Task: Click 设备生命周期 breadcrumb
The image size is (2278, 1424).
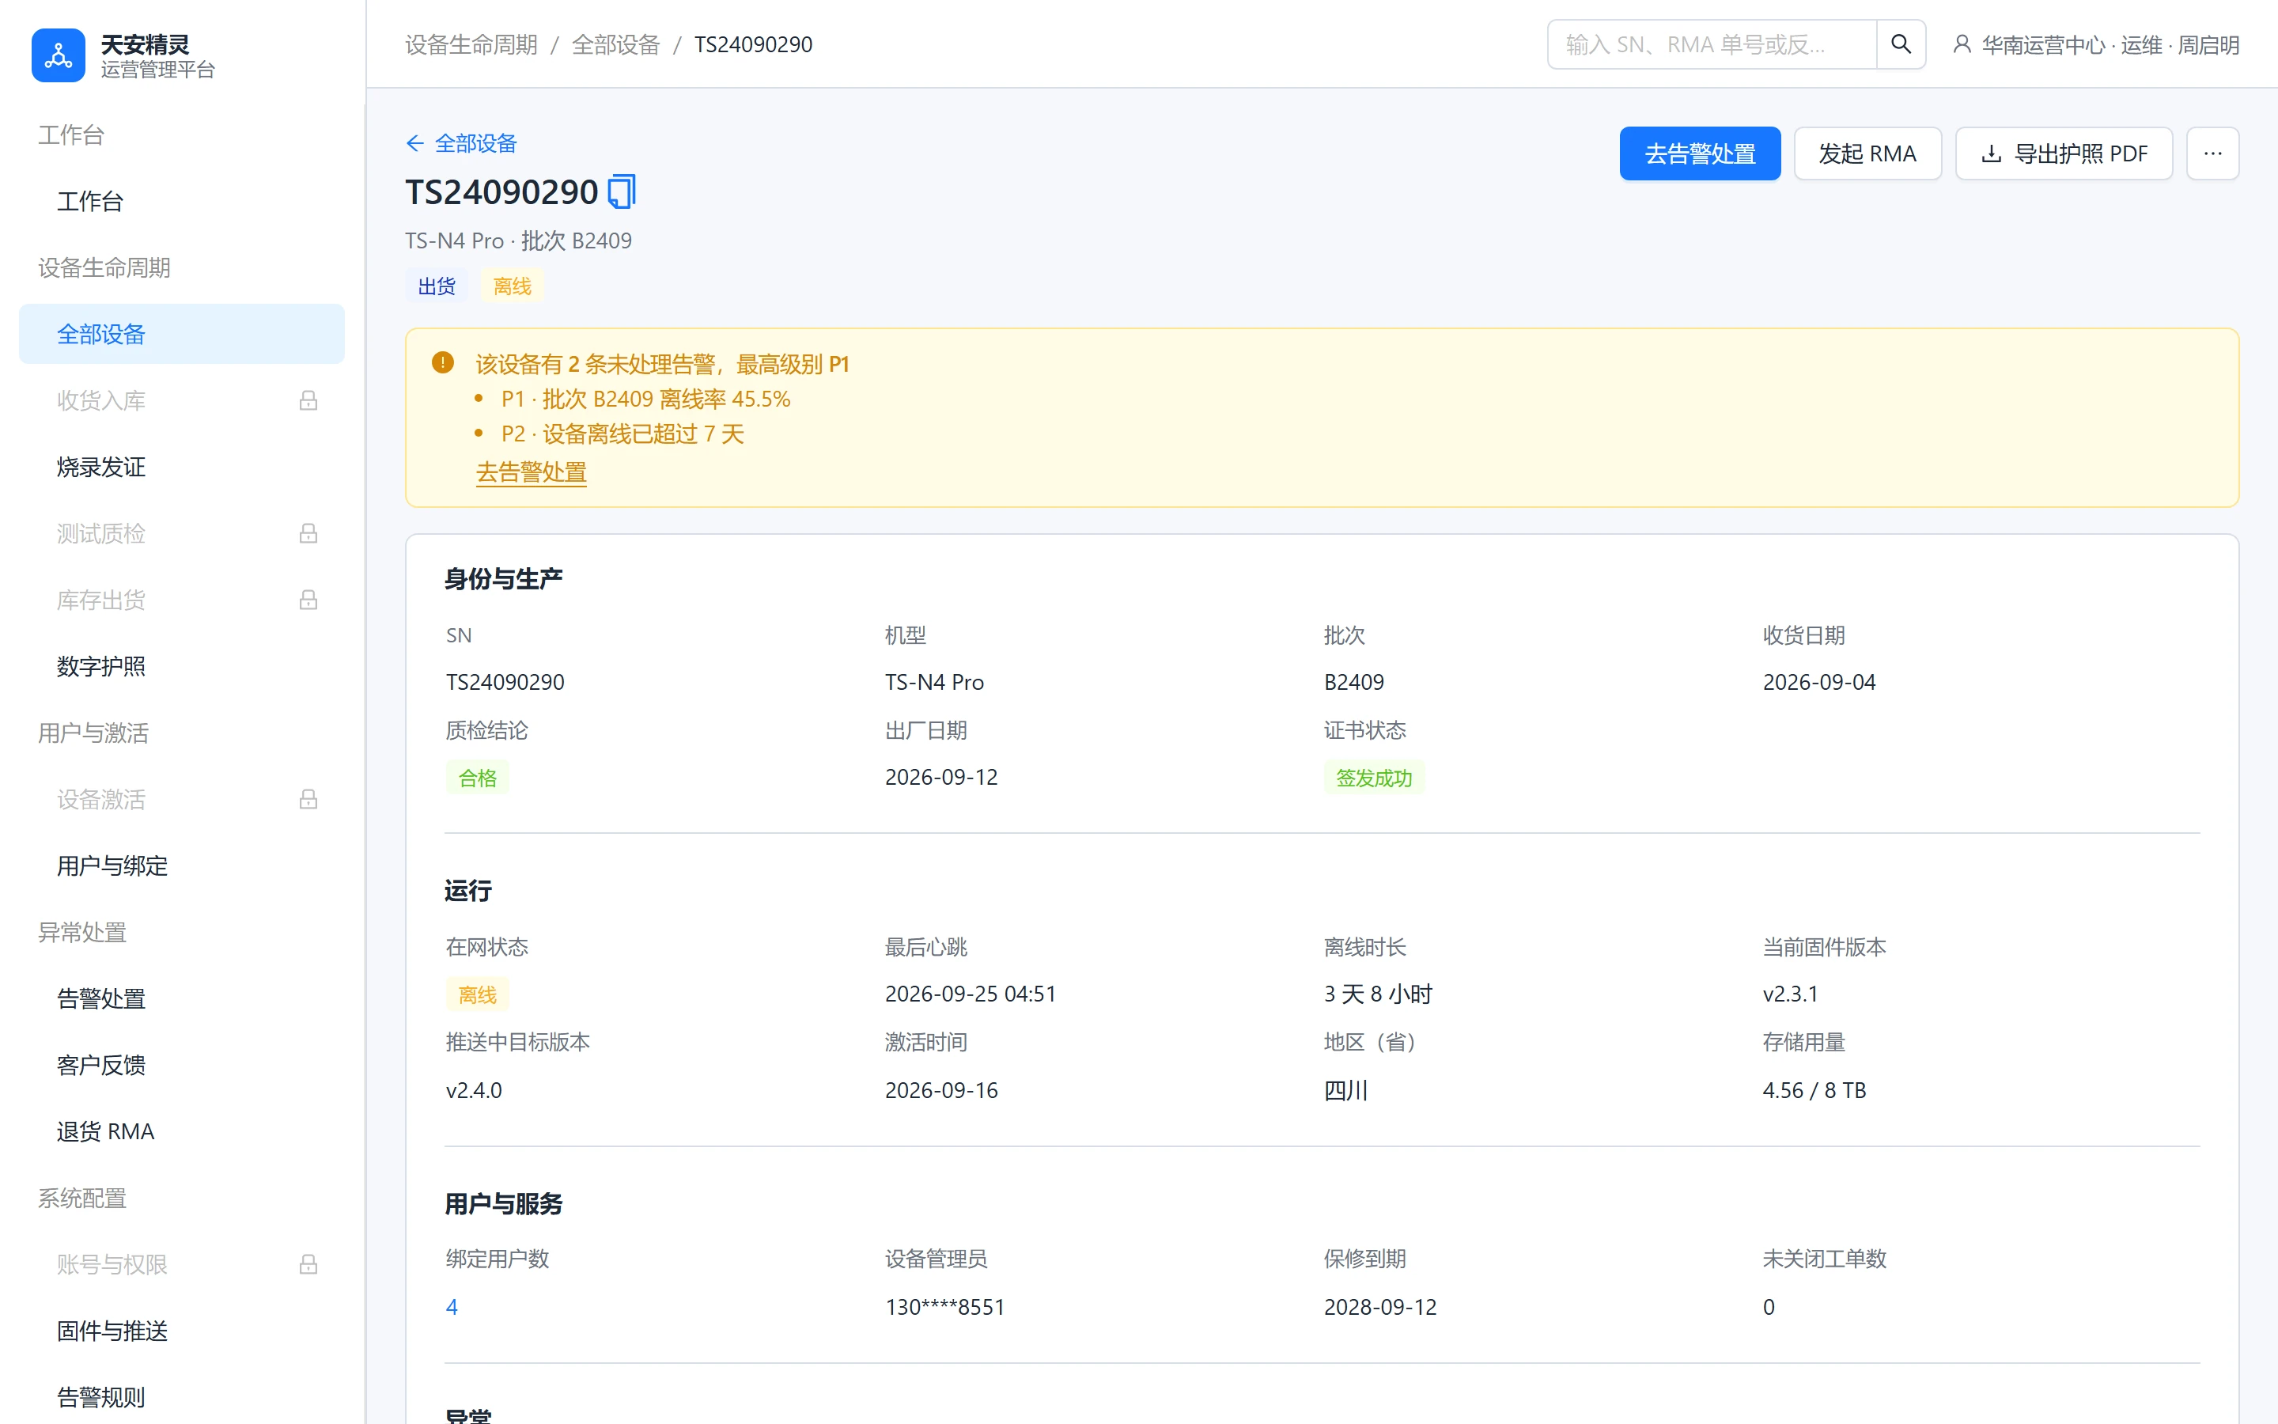Action: 471,44
